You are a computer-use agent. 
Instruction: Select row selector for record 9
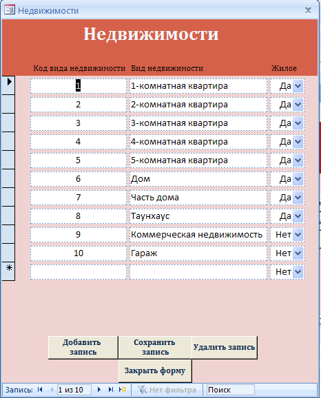tap(8, 234)
